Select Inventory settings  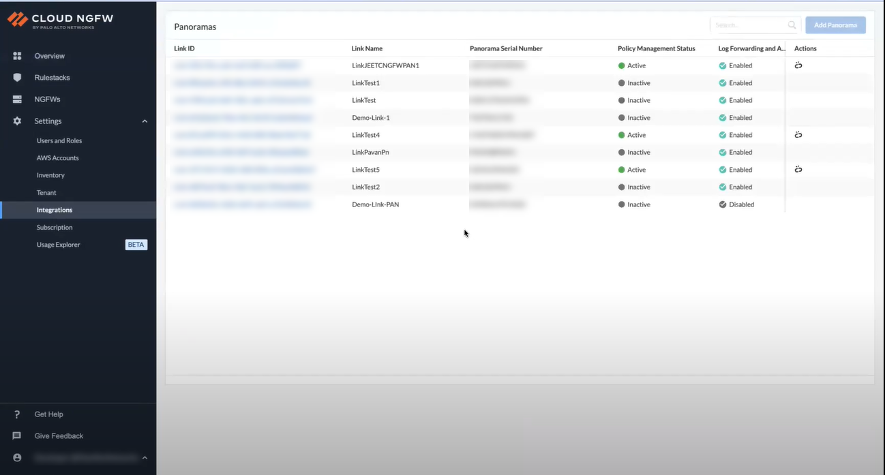50,176
